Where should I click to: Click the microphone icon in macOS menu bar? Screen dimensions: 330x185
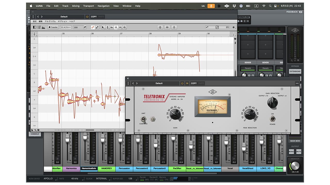coord(211,6)
